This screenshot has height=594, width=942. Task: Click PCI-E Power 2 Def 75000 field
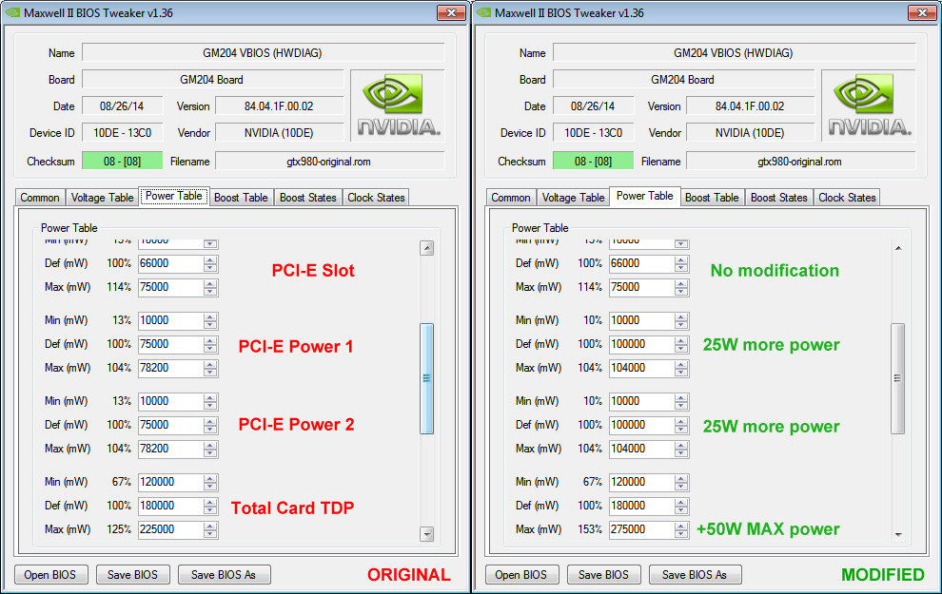[x=170, y=425]
